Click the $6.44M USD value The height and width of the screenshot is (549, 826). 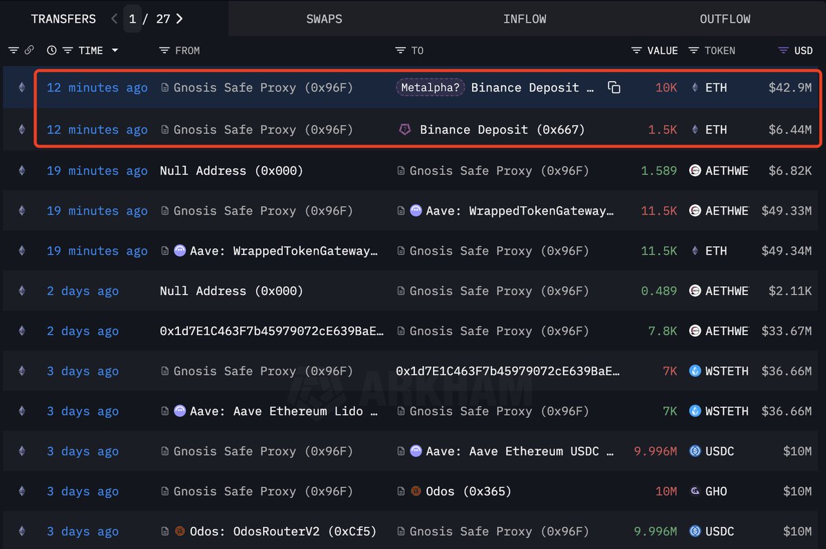790,129
